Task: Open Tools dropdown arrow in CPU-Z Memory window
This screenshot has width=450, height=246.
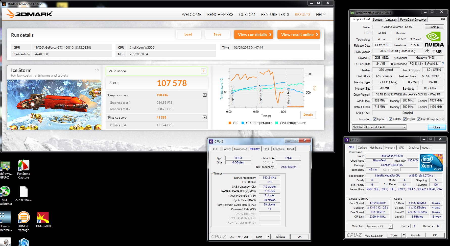Action: point(268,237)
